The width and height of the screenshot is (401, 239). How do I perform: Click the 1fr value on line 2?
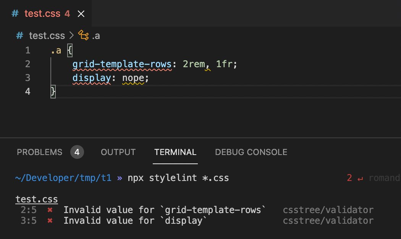[x=224, y=64]
